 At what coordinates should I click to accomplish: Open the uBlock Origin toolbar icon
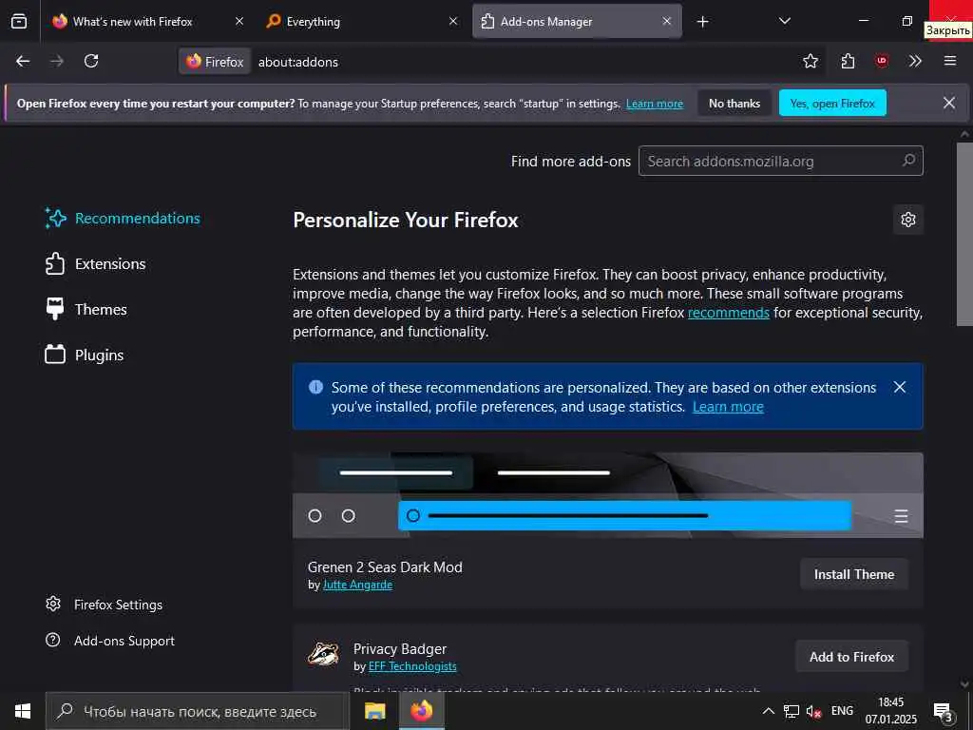(x=881, y=61)
